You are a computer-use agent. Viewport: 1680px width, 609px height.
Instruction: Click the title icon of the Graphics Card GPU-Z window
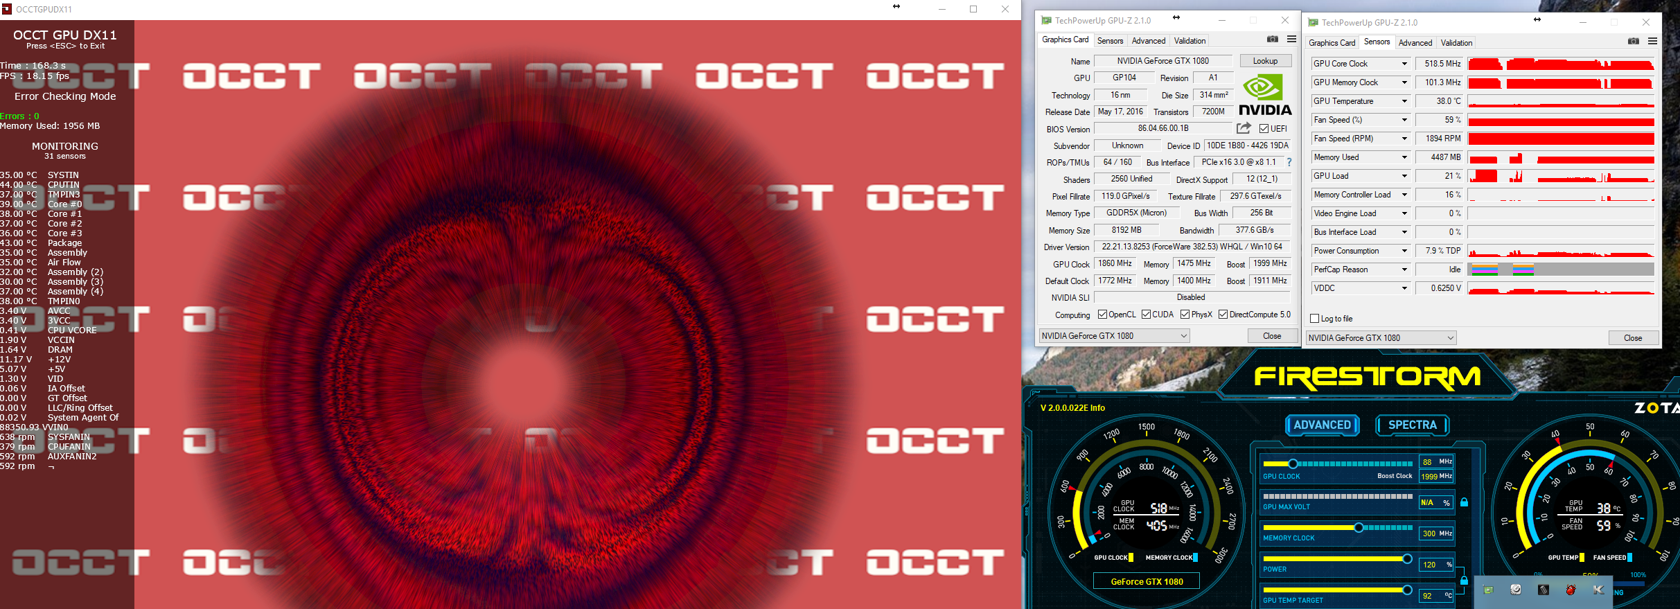coord(1046,20)
